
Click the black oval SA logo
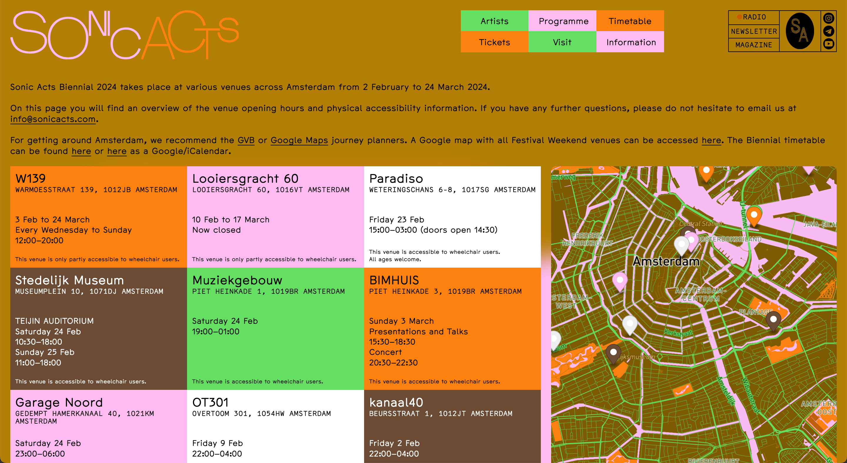(799, 31)
